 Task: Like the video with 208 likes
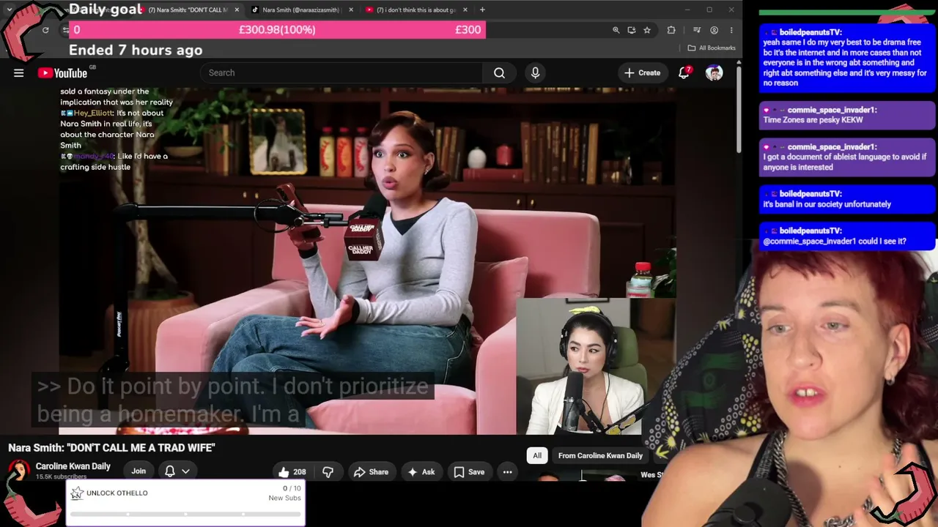(x=292, y=472)
